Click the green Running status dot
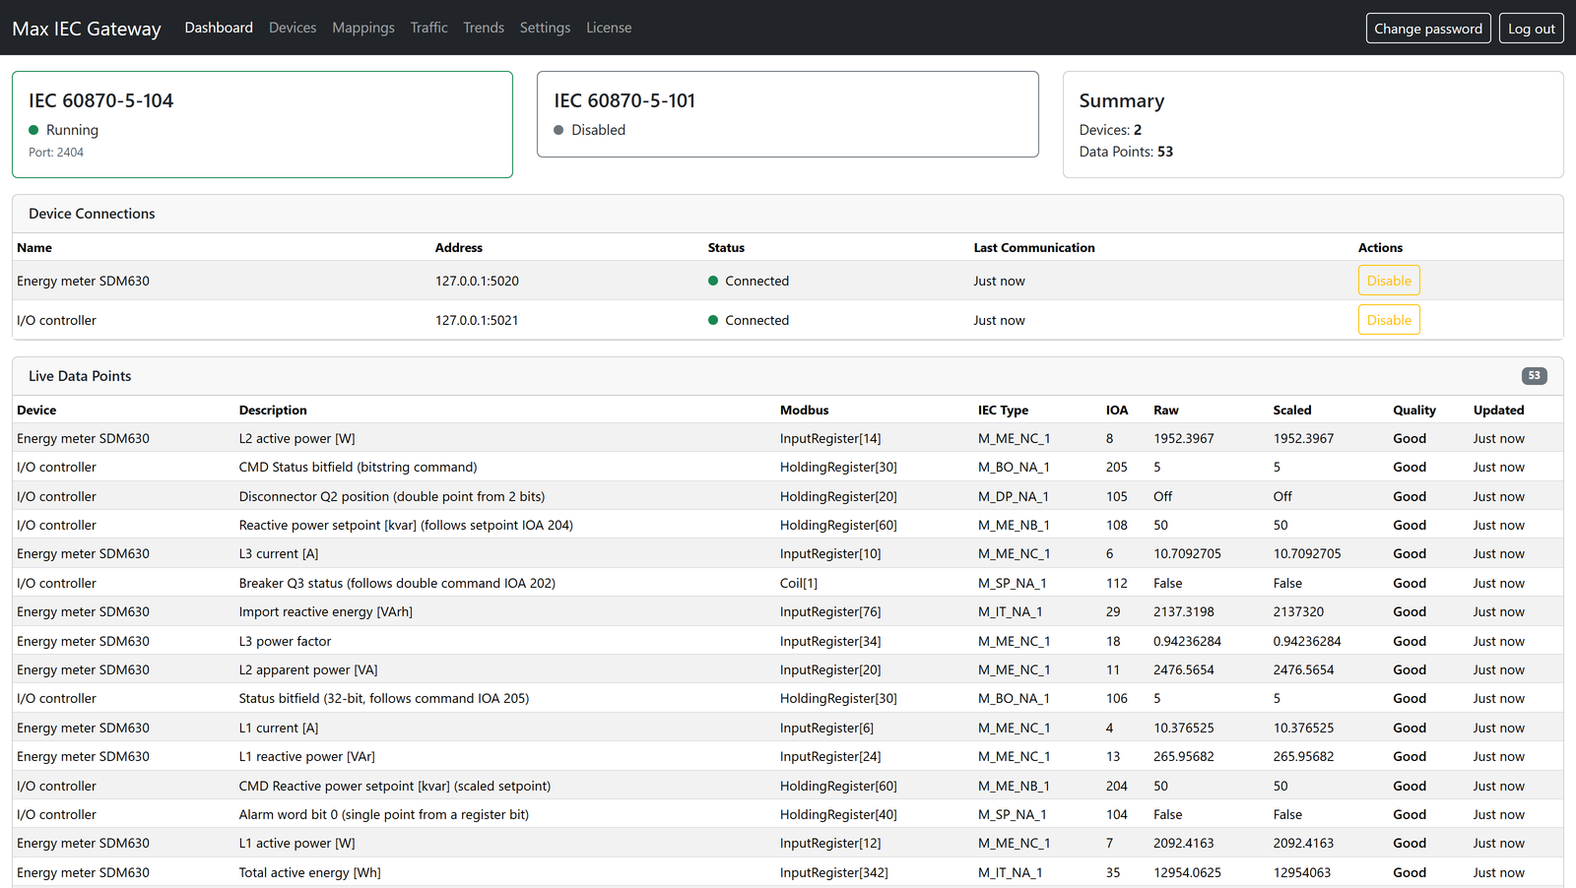 click(33, 130)
